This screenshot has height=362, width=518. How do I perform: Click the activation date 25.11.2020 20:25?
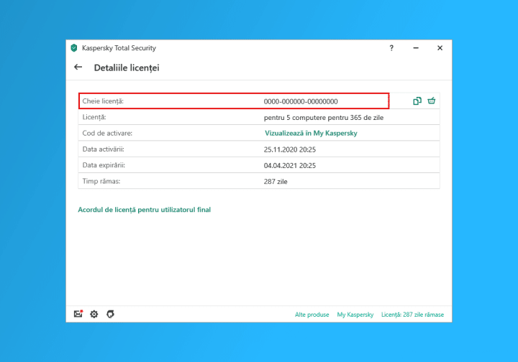pos(290,149)
